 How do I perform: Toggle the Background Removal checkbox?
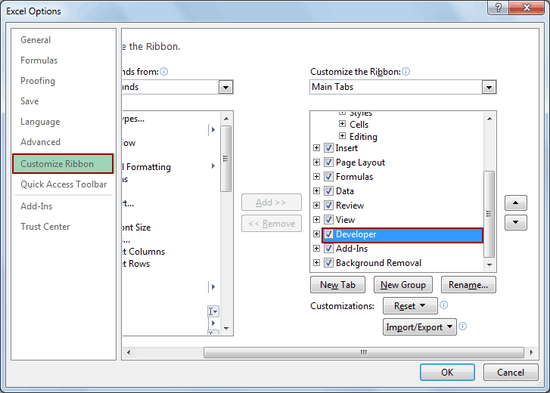[x=328, y=263]
